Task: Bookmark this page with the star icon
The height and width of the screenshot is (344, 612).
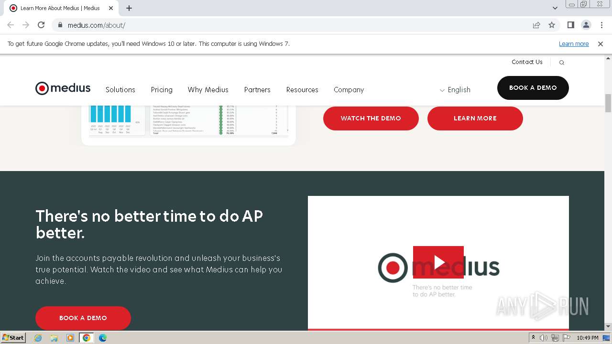Action: pos(552,25)
